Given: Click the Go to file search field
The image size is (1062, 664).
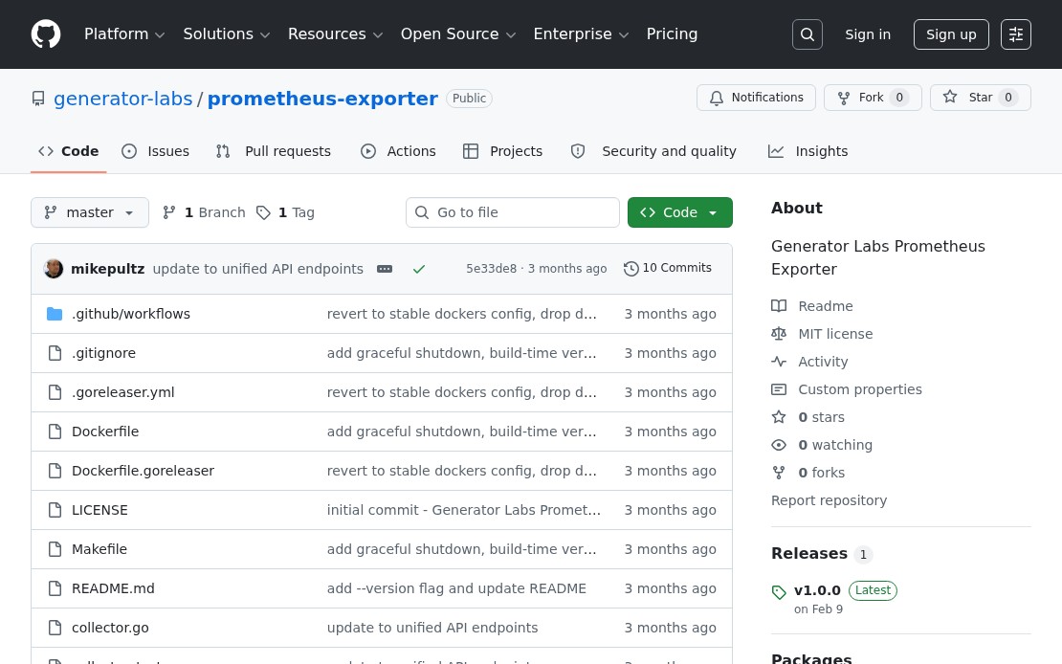Looking at the screenshot, I should tap(513, 212).
